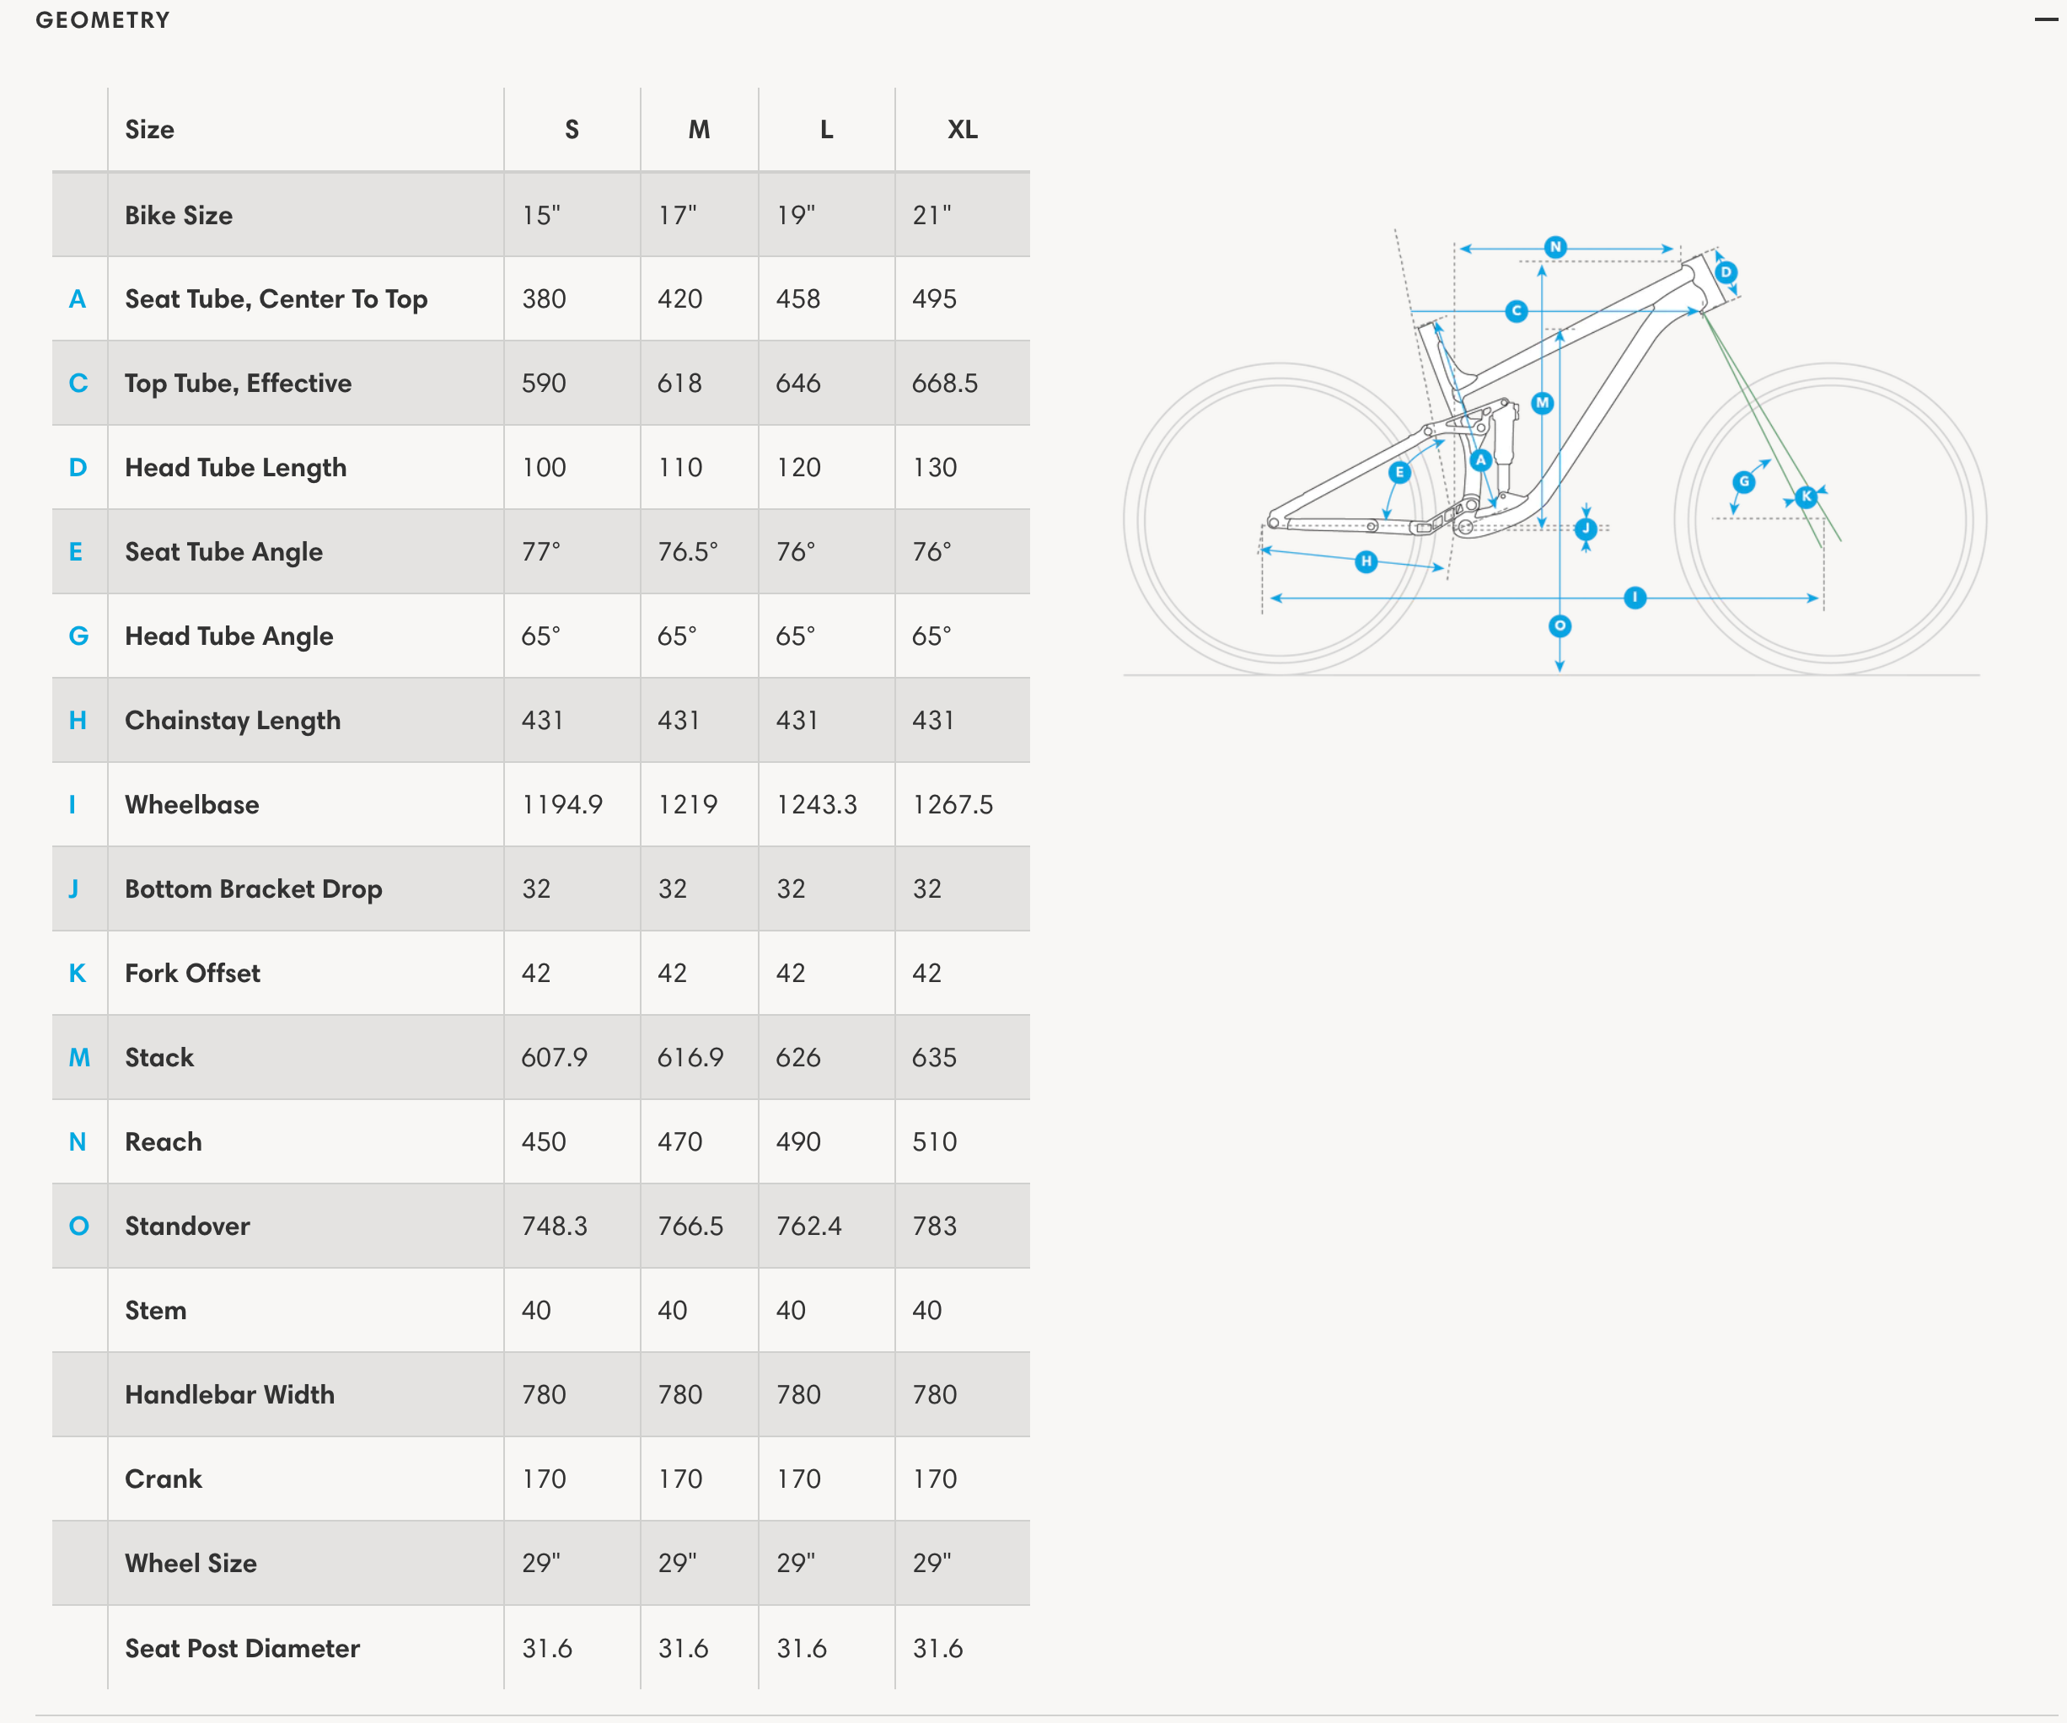Click the K fork offset marker on diagram
The image size is (2067, 1723).
pyautogui.click(x=1805, y=497)
